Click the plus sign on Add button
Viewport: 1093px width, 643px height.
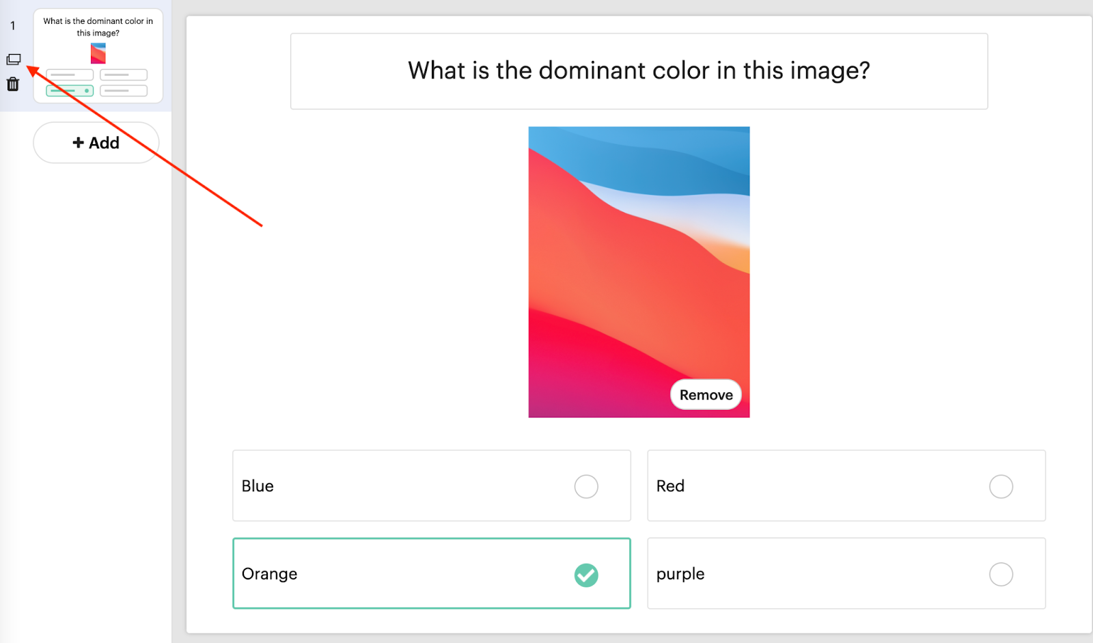pyautogui.click(x=78, y=142)
